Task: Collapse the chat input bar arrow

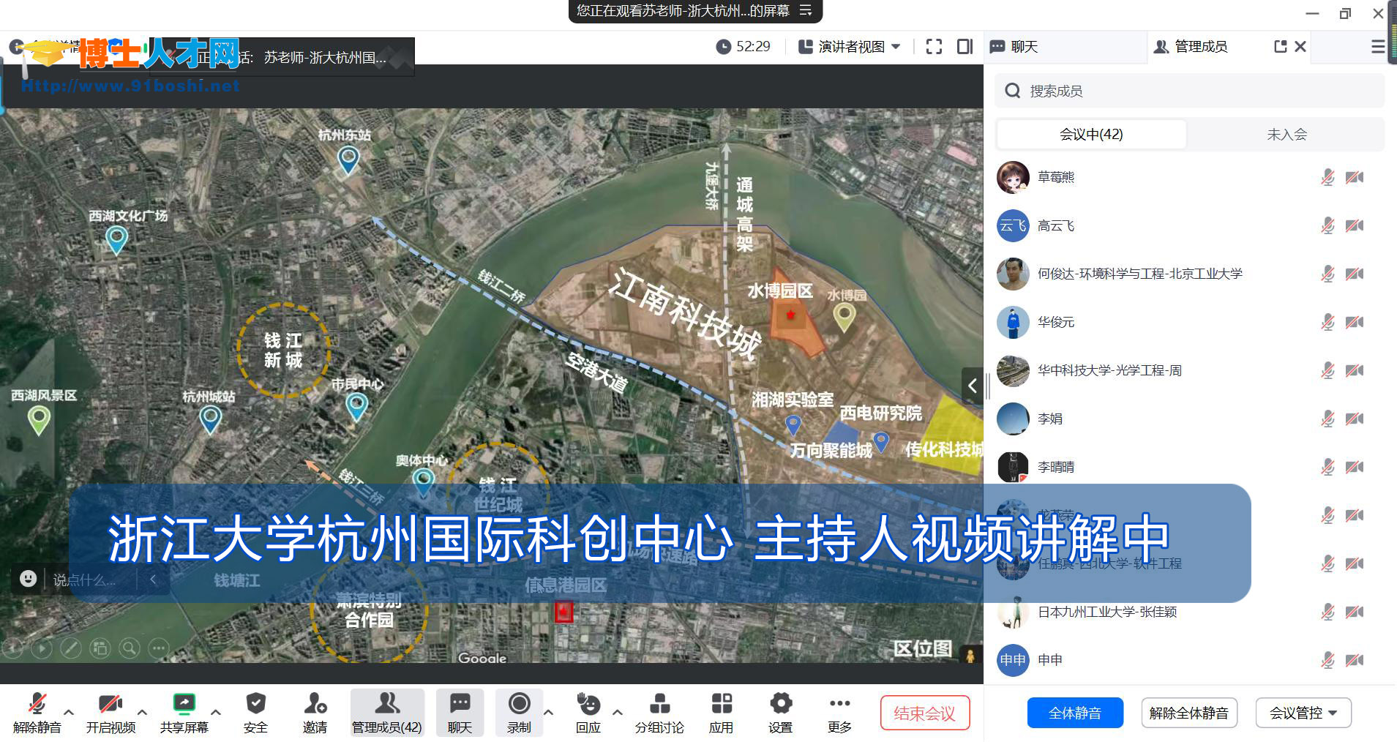Action: 153,580
